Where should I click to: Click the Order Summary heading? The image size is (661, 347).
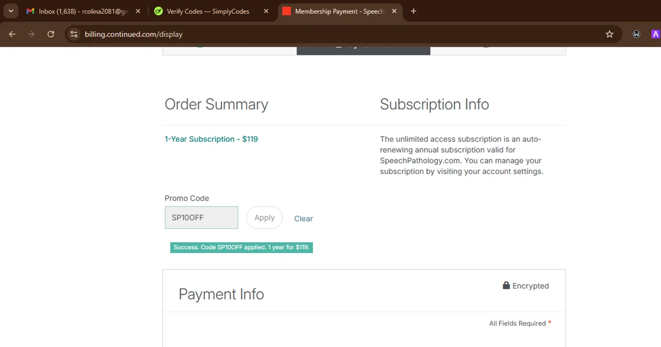216,104
